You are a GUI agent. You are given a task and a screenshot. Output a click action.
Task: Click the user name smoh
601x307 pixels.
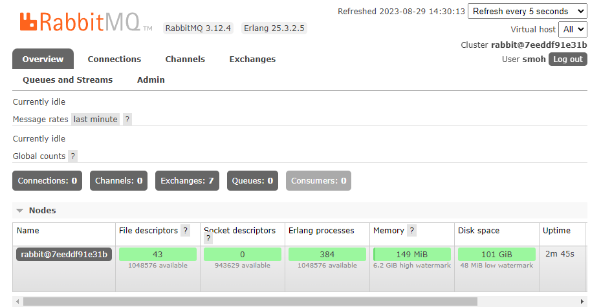coord(534,59)
